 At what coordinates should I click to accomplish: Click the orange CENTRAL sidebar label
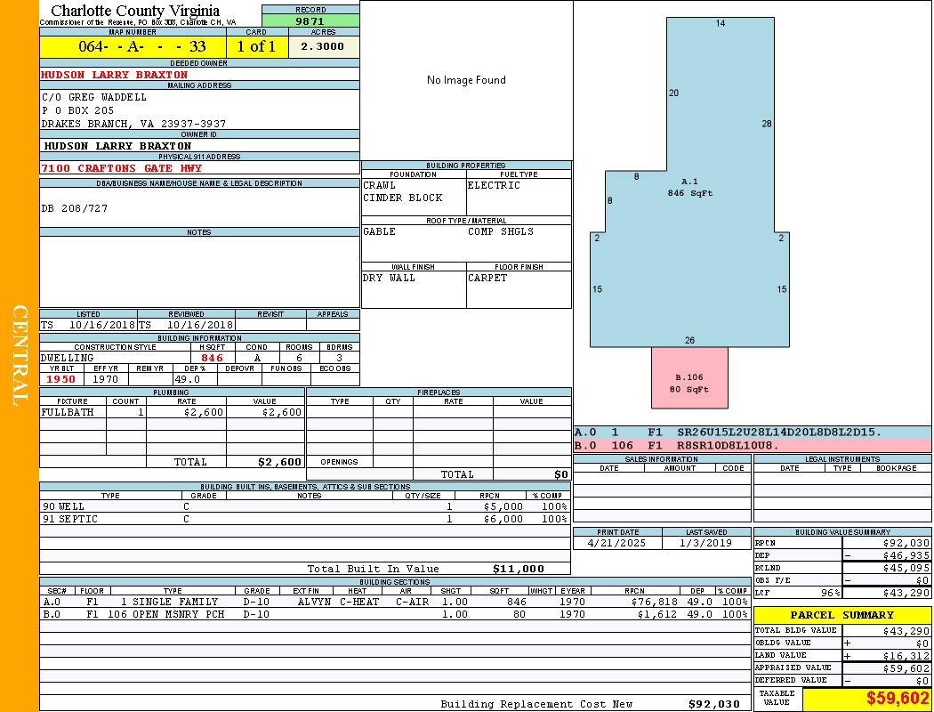click(x=20, y=356)
